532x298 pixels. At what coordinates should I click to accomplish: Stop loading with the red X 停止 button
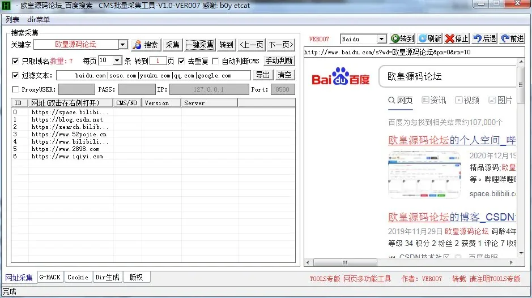(x=457, y=38)
